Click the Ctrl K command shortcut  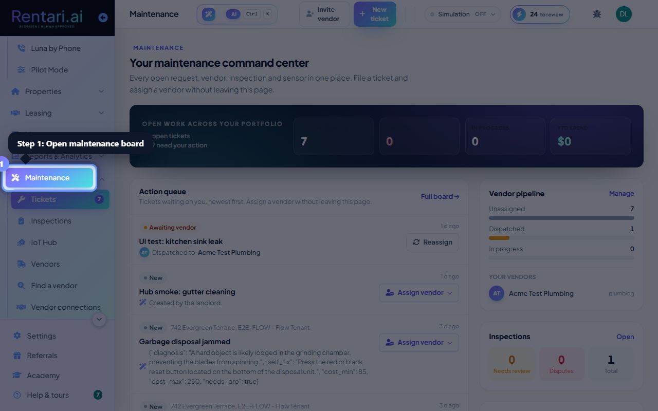tap(259, 14)
